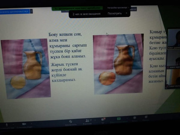
Task: Select the middle participant video thumbnail
Action: 174,58
